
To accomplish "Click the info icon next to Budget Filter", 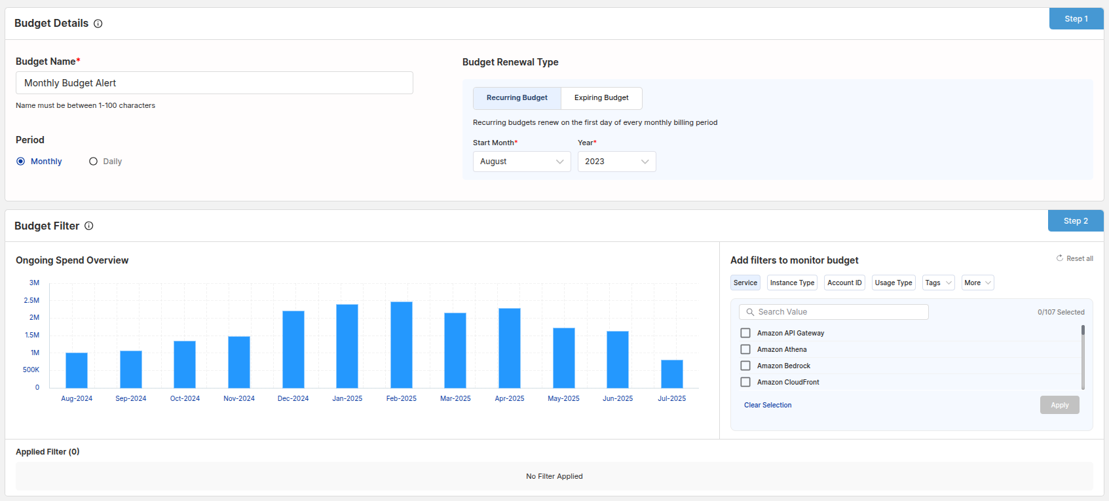I will pyautogui.click(x=89, y=226).
